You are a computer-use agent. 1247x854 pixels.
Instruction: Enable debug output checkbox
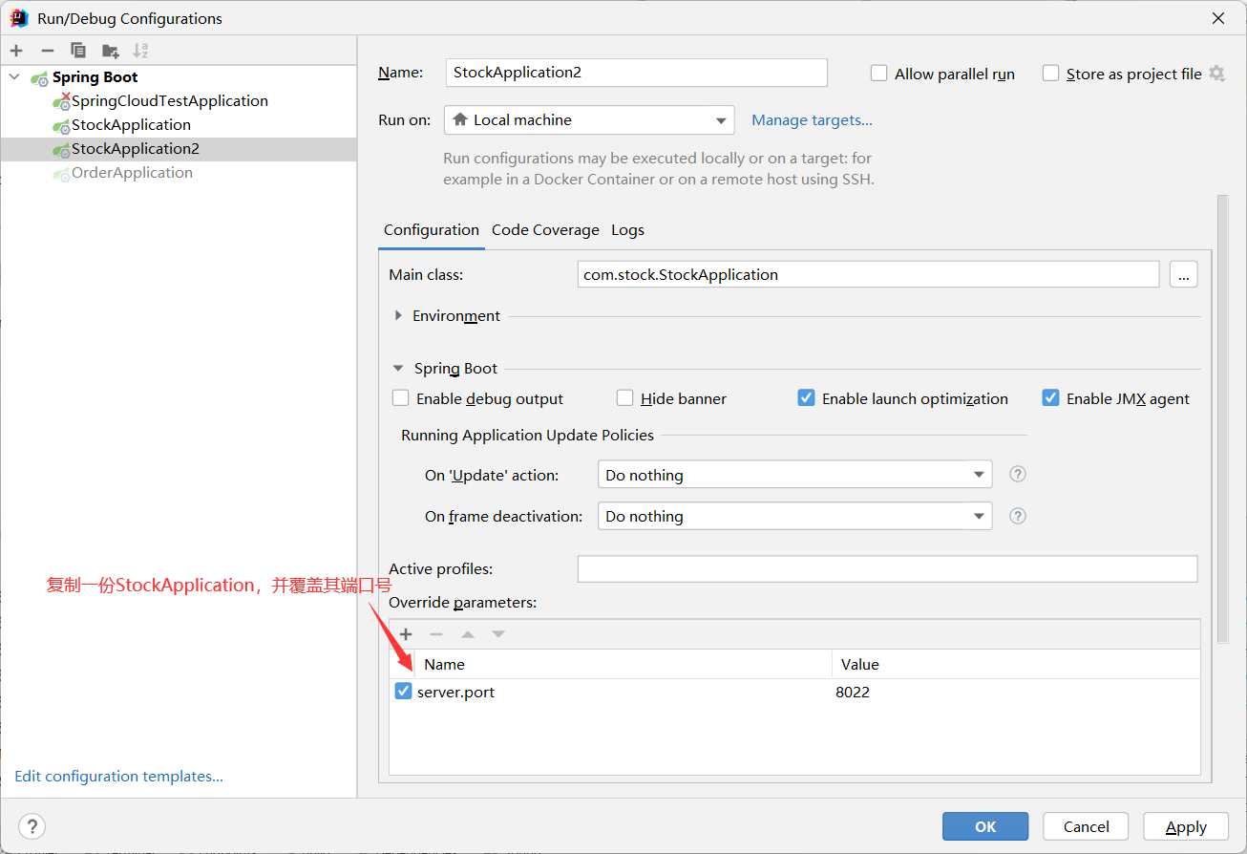401,398
